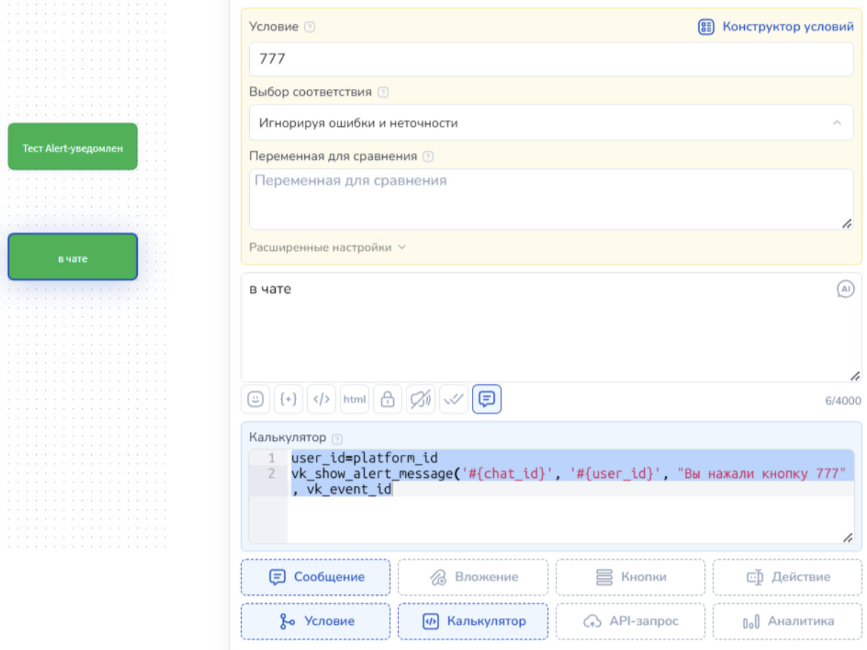Click the lock icon in message toolbar
Screen dimensions: 867x650
(x=388, y=399)
